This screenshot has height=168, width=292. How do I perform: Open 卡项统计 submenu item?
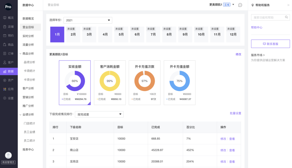pos(29,71)
